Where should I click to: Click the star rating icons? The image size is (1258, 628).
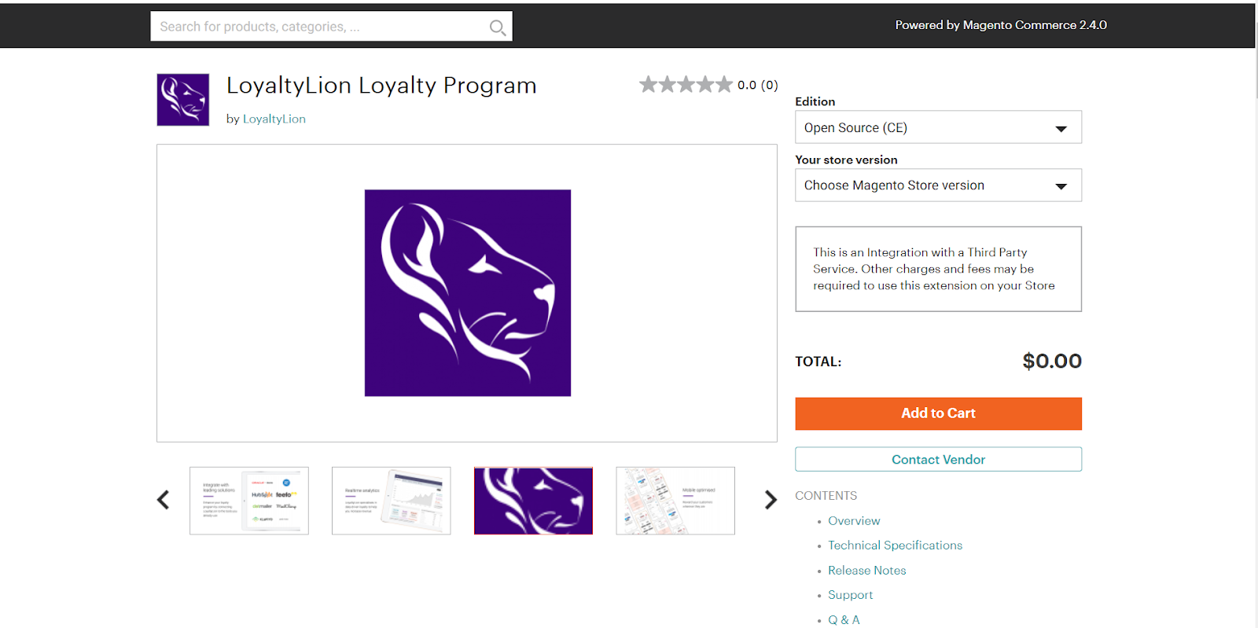tap(686, 84)
